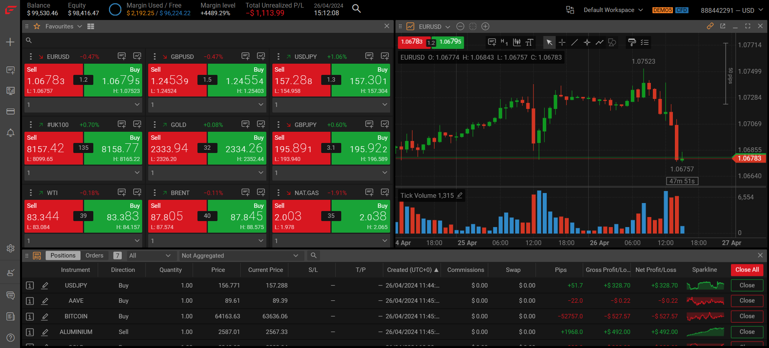The height and width of the screenshot is (348, 769).
Task: Click the 50 pips scale ruler
Action: pyautogui.click(x=727, y=74)
